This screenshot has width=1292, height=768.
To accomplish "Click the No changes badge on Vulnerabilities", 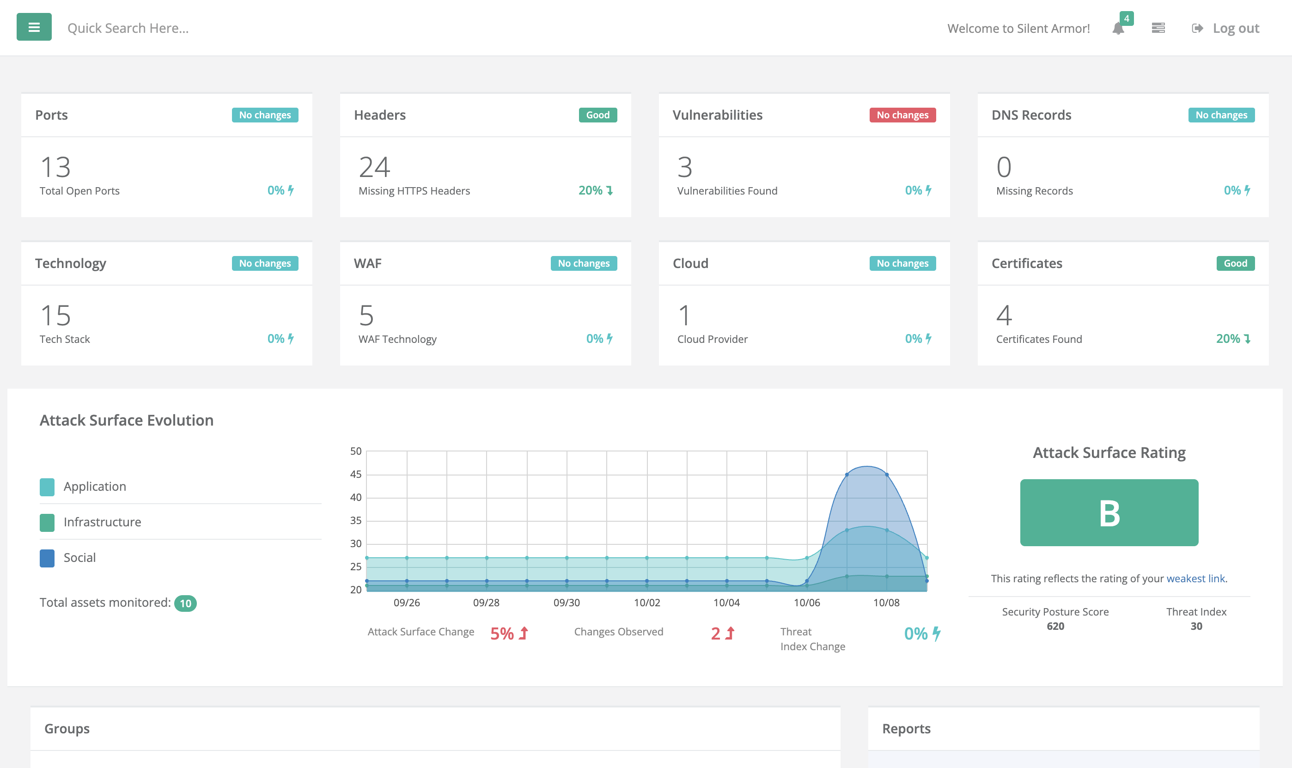I will (x=902, y=115).
